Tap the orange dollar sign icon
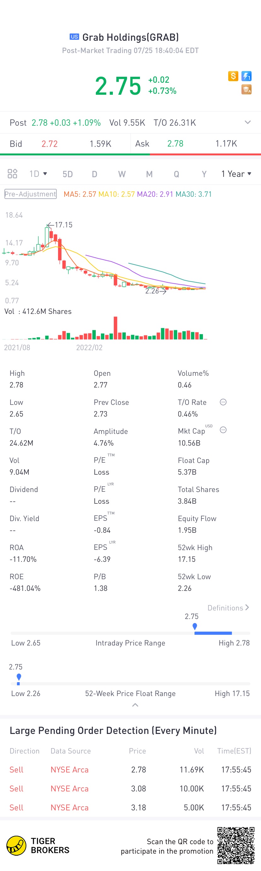Image resolution: width=261 pixels, height=871 pixels. pyautogui.click(x=233, y=76)
